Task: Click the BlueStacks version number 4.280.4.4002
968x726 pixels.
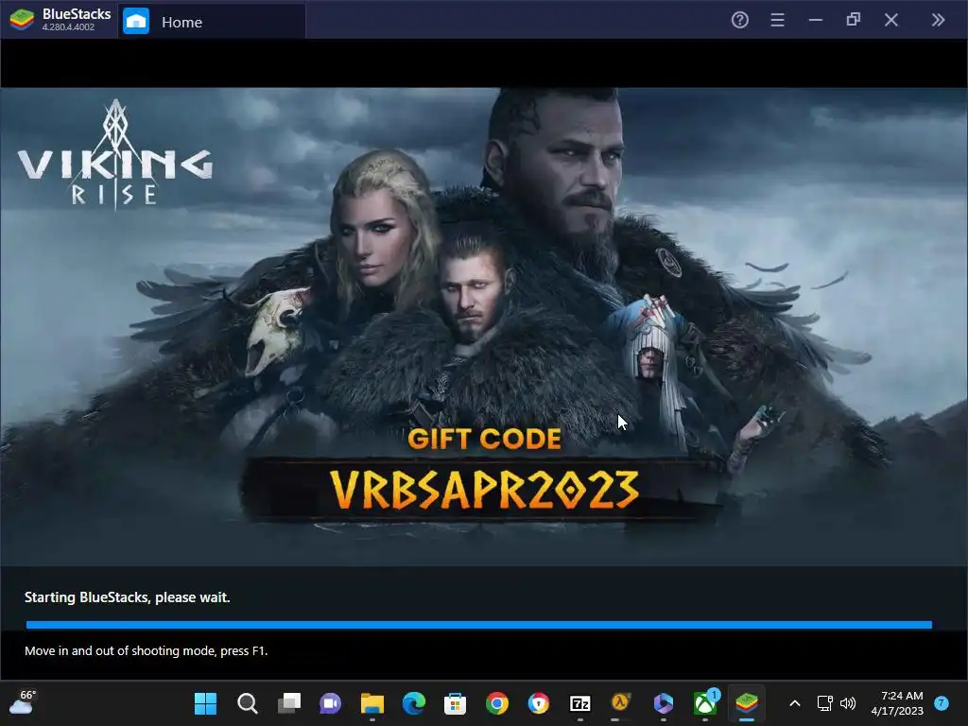Action: 68,27
